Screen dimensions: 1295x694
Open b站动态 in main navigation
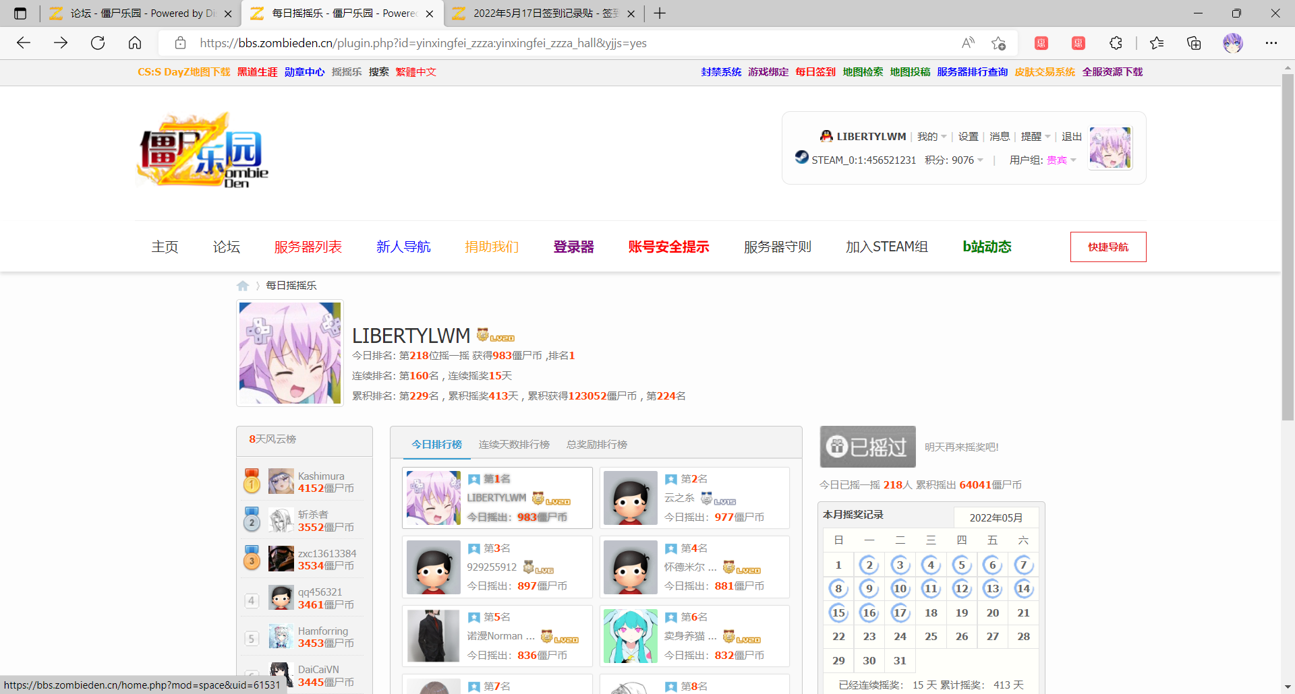click(987, 247)
